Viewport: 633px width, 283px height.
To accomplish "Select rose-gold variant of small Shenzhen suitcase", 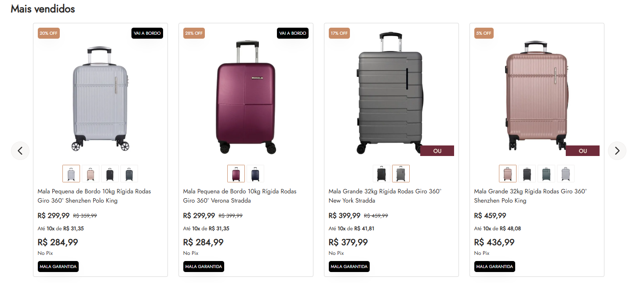I will click(x=91, y=174).
